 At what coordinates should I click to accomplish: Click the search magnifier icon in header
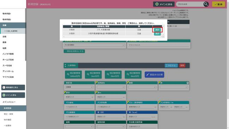206,4
